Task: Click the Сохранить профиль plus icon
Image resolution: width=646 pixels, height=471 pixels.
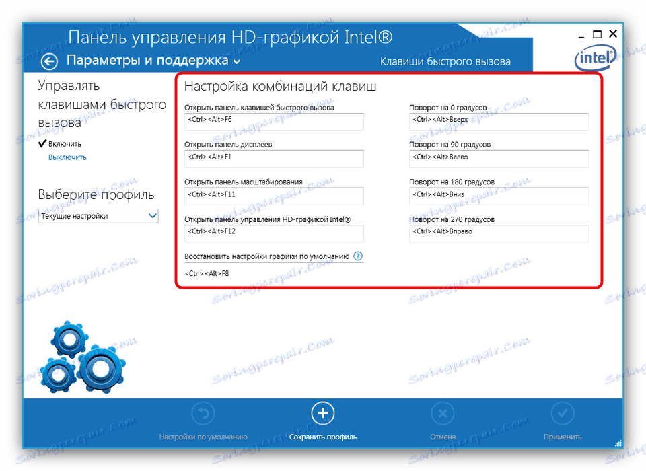Action: [x=323, y=413]
